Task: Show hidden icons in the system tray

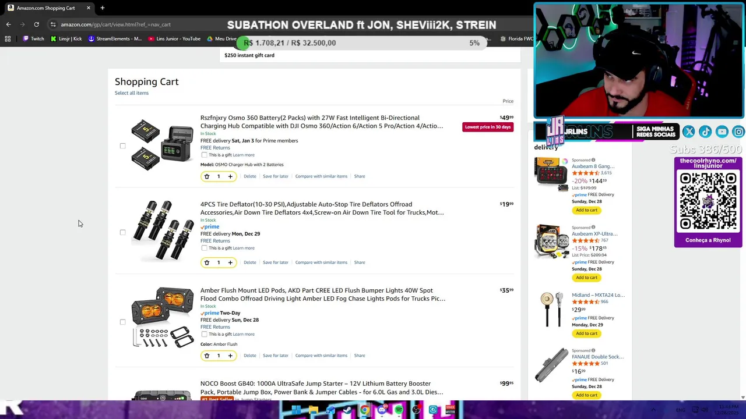Action: (x=653, y=410)
